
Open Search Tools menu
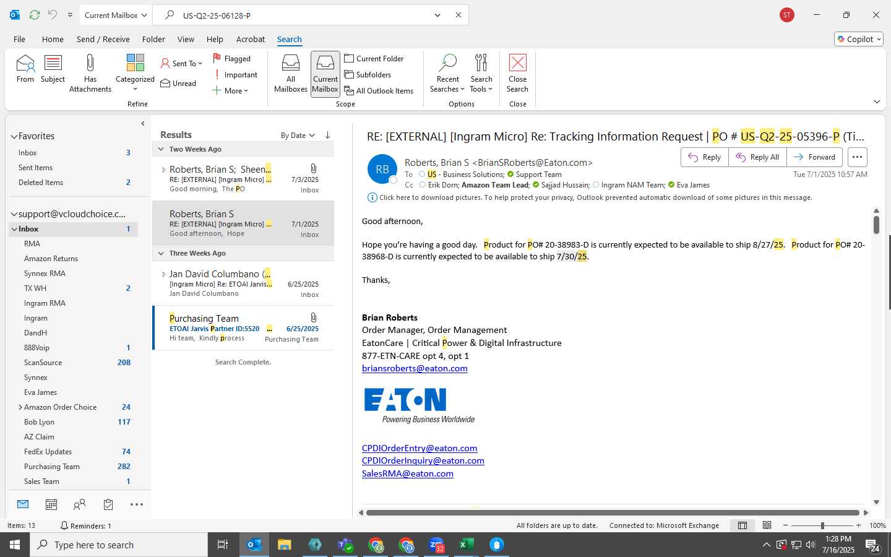tap(481, 73)
